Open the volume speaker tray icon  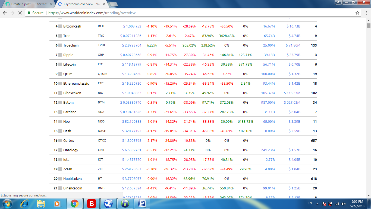pos(344,204)
